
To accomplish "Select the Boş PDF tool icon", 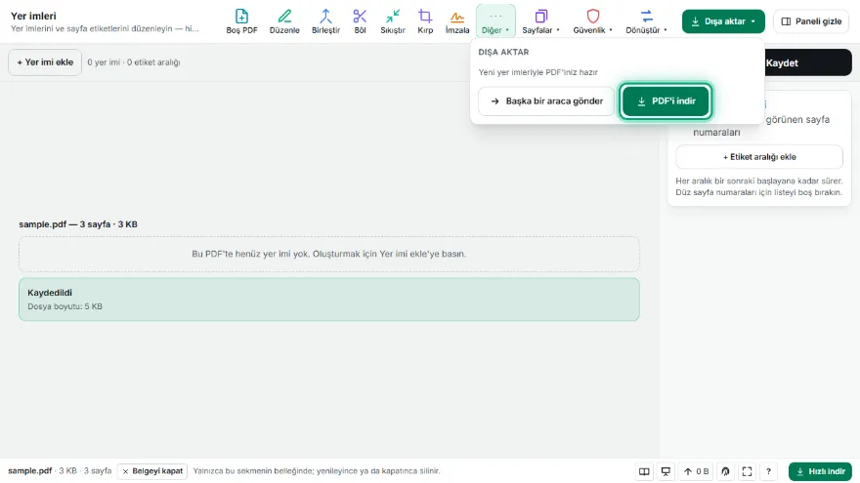I will pyautogui.click(x=241, y=21).
